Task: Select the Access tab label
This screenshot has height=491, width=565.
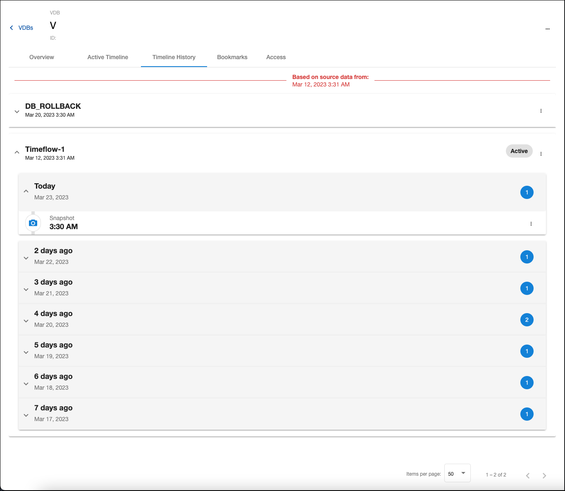Action: (x=276, y=57)
